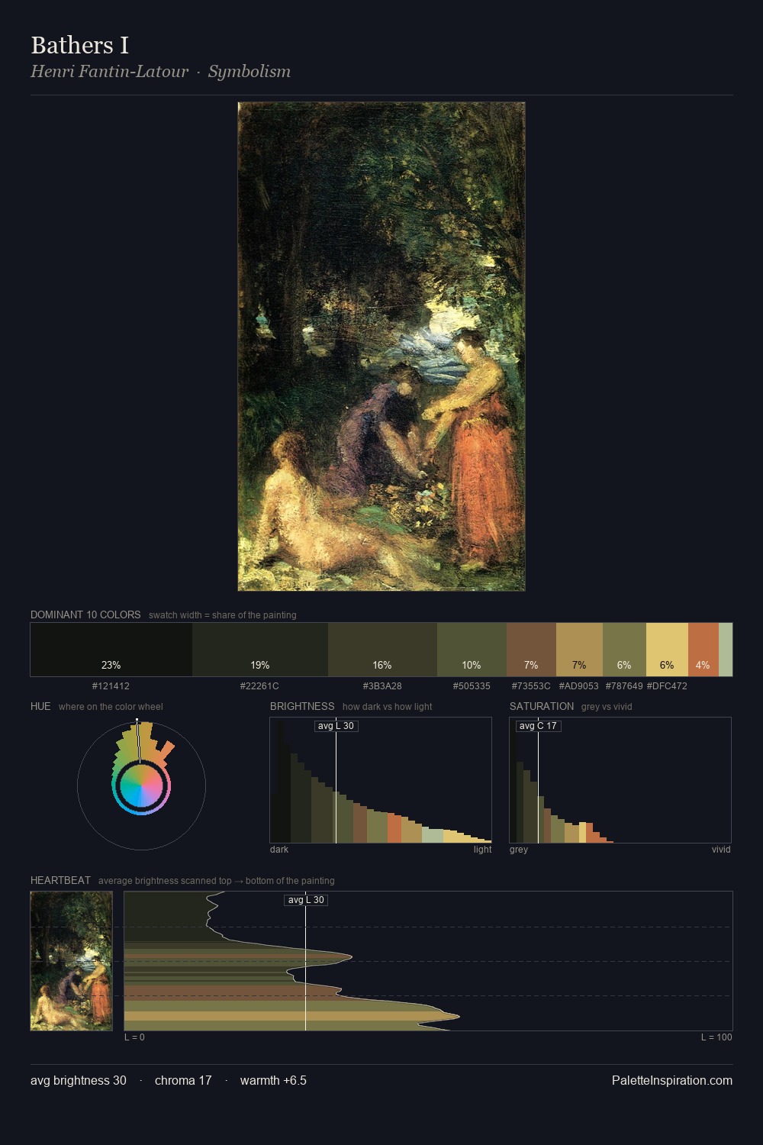
Task: Click the 'SATURATION' section heading
Action: click(542, 706)
